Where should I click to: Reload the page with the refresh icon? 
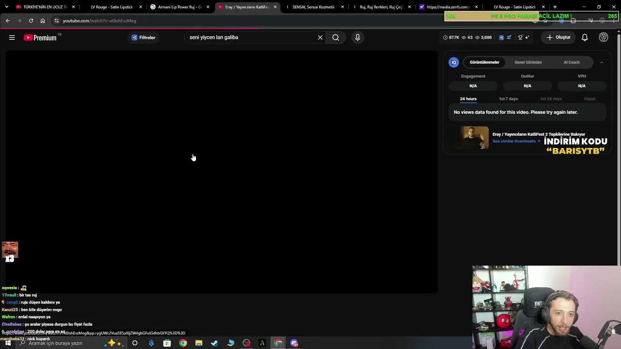click(31, 21)
